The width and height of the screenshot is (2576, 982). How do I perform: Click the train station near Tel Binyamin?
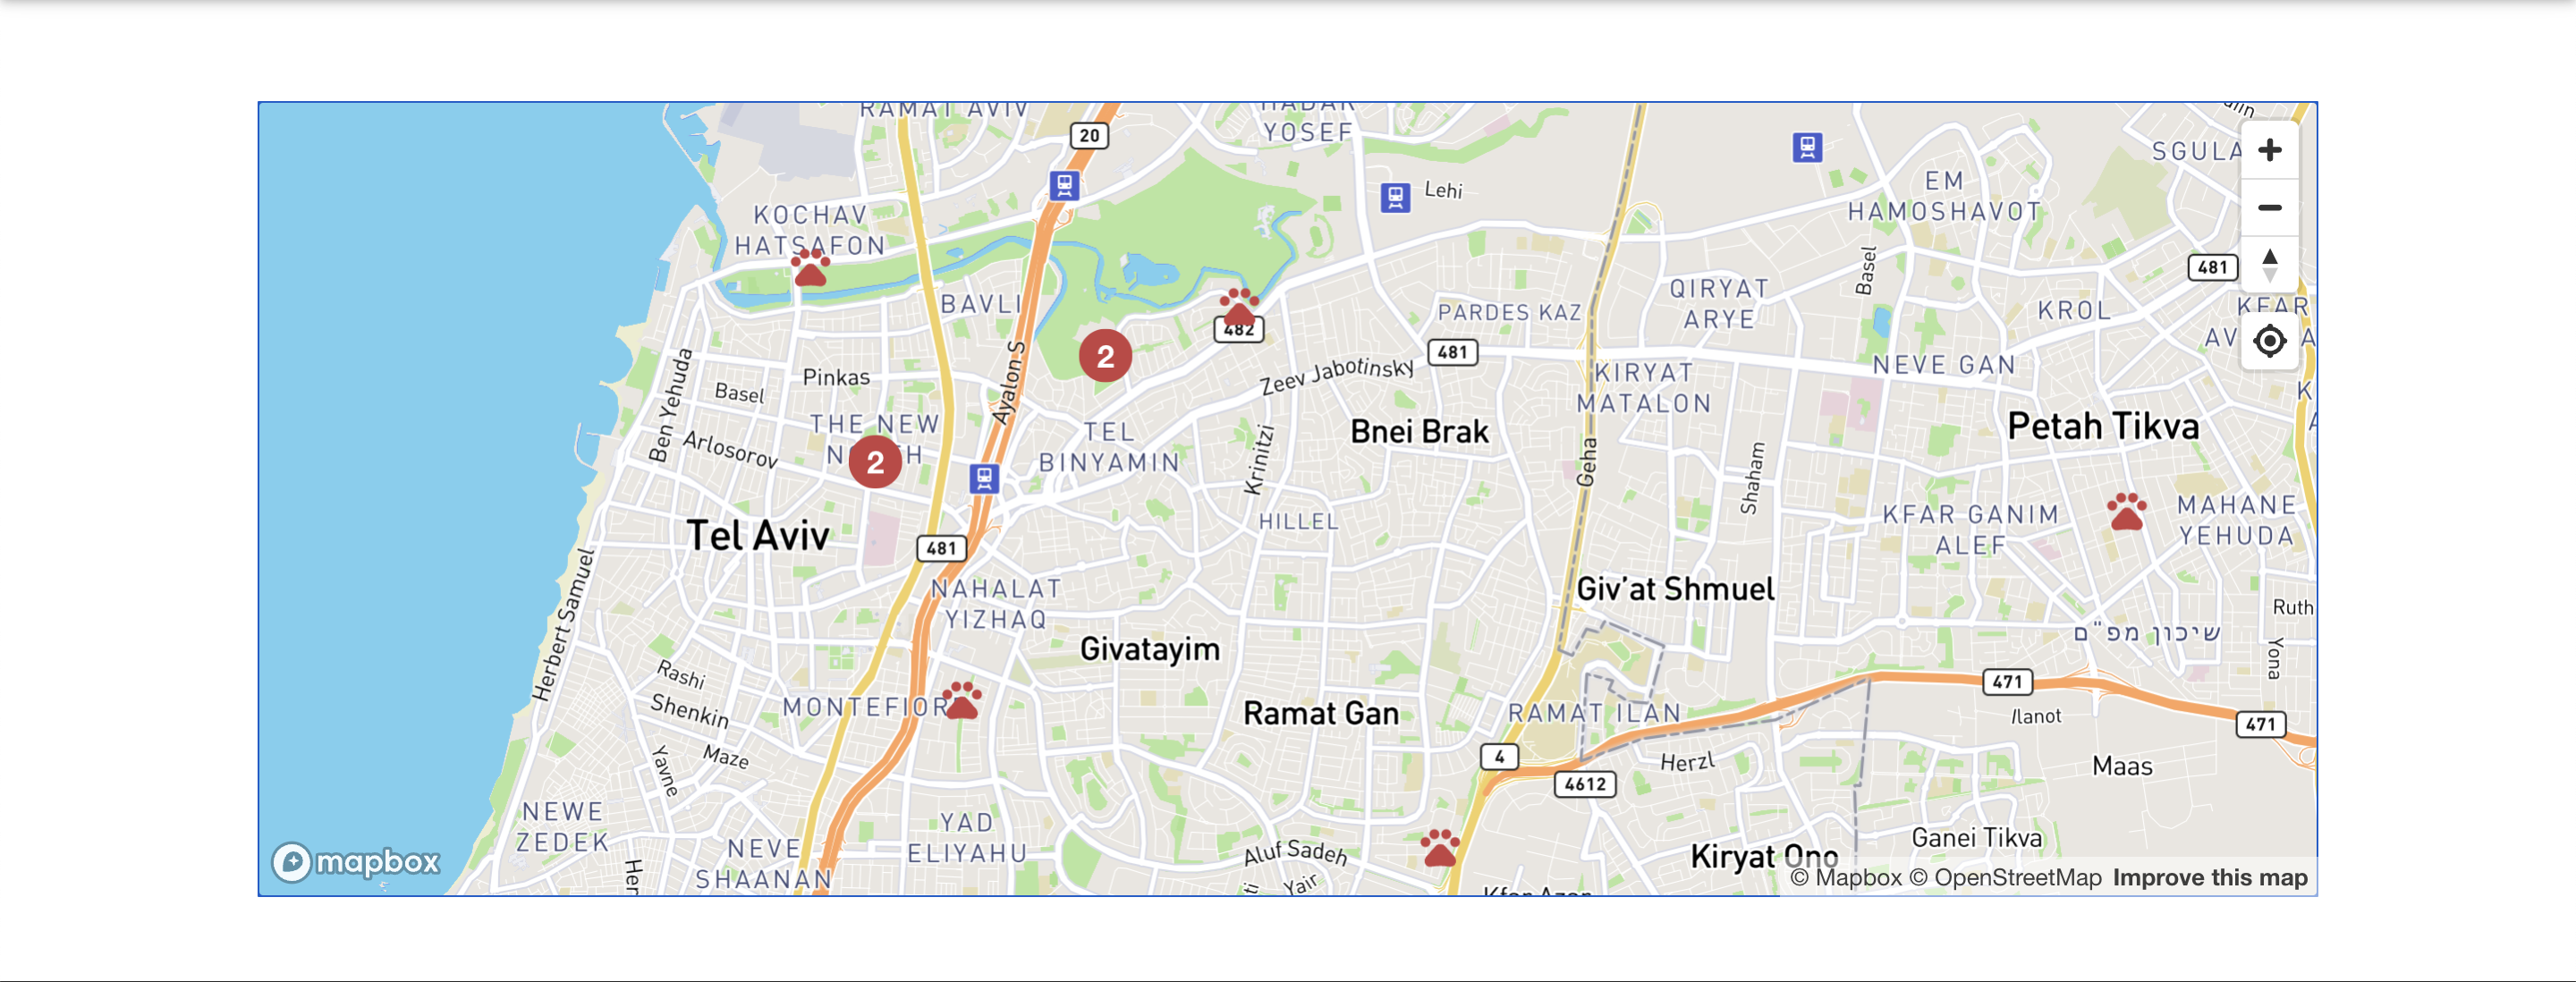tap(984, 478)
